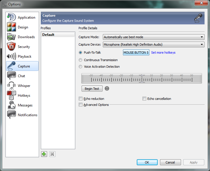Switch to Design settings label
210x171 pixels.
[23, 27]
